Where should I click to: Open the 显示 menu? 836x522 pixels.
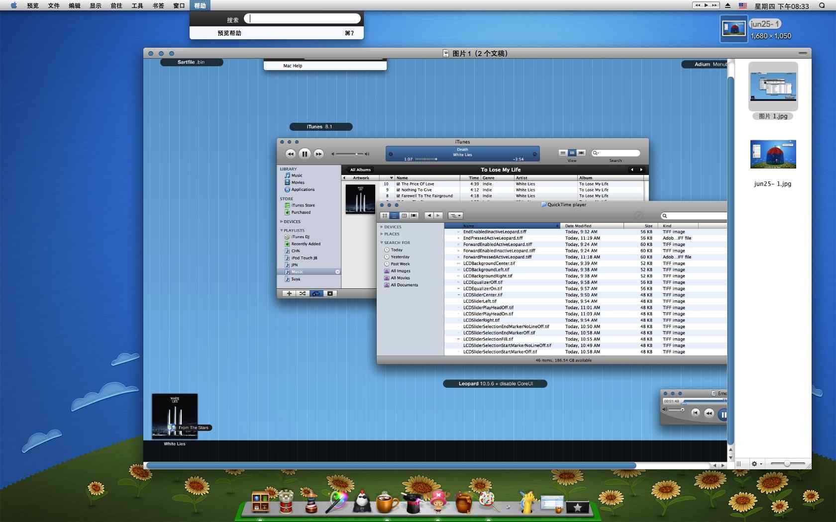tap(96, 5)
